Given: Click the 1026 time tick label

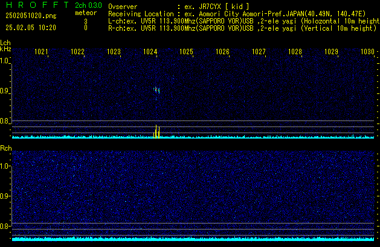Looking at the screenshot, I should 222,52.
